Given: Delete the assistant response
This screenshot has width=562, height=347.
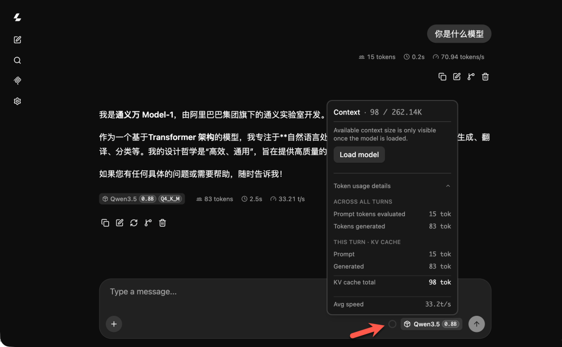Looking at the screenshot, I should (x=162, y=223).
